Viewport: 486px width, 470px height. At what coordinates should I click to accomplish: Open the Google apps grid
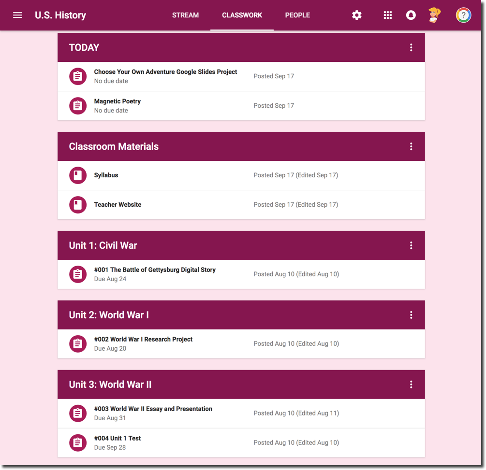coord(387,15)
